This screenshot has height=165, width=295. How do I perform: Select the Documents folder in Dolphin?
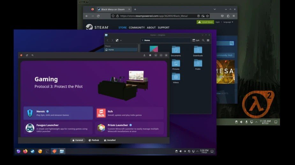pyautogui.click(x=176, y=51)
